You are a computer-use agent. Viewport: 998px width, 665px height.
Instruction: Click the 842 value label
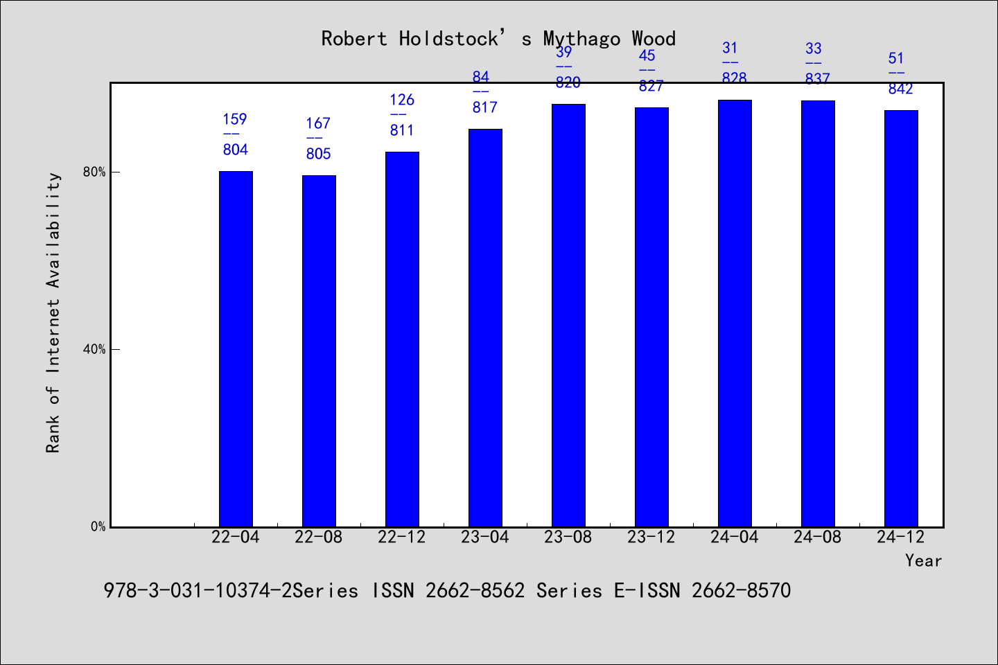click(901, 89)
